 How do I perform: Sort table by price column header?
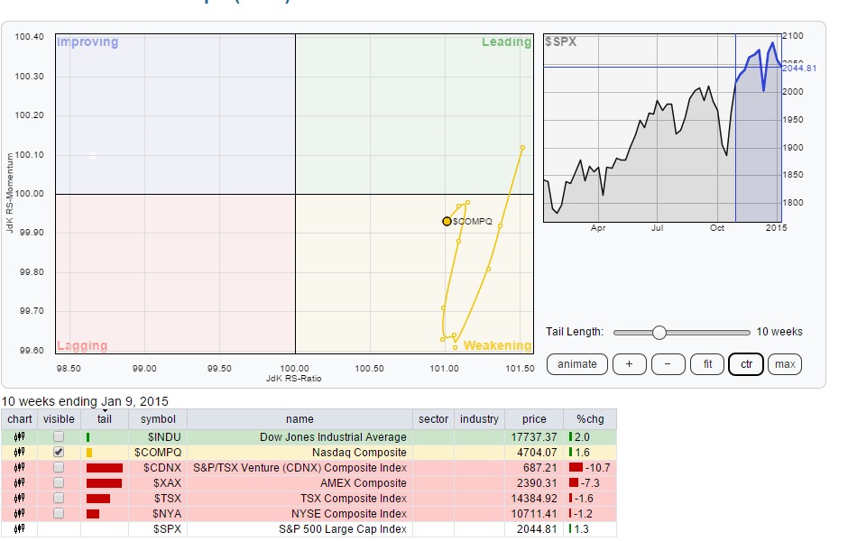[x=534, y=419]
